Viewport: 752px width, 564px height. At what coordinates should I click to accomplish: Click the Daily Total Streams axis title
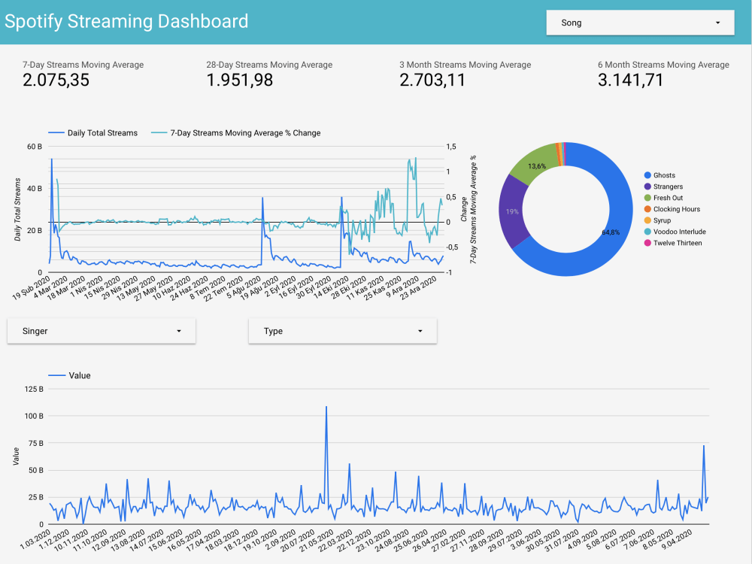coord(18,209)
